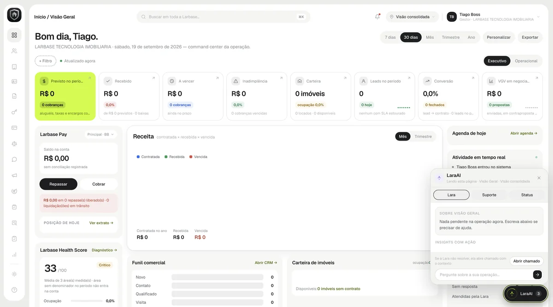Click the Pergunte sobre a sua operação input
Screen dimensions: 553x307
(x=483, y=275)
